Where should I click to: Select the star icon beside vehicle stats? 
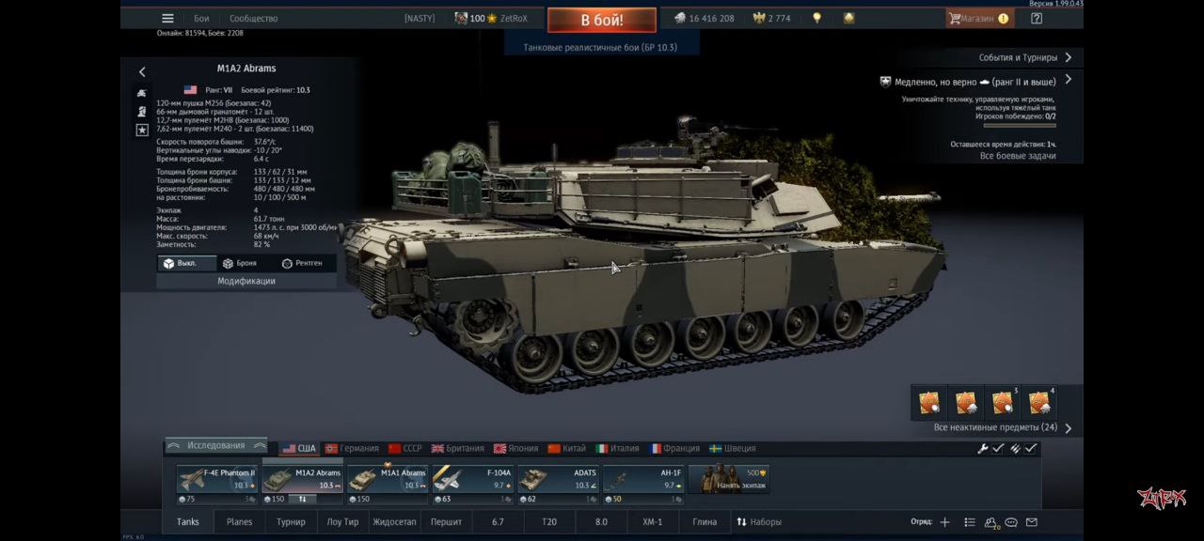pyautogui.click(x=142, y=130)
